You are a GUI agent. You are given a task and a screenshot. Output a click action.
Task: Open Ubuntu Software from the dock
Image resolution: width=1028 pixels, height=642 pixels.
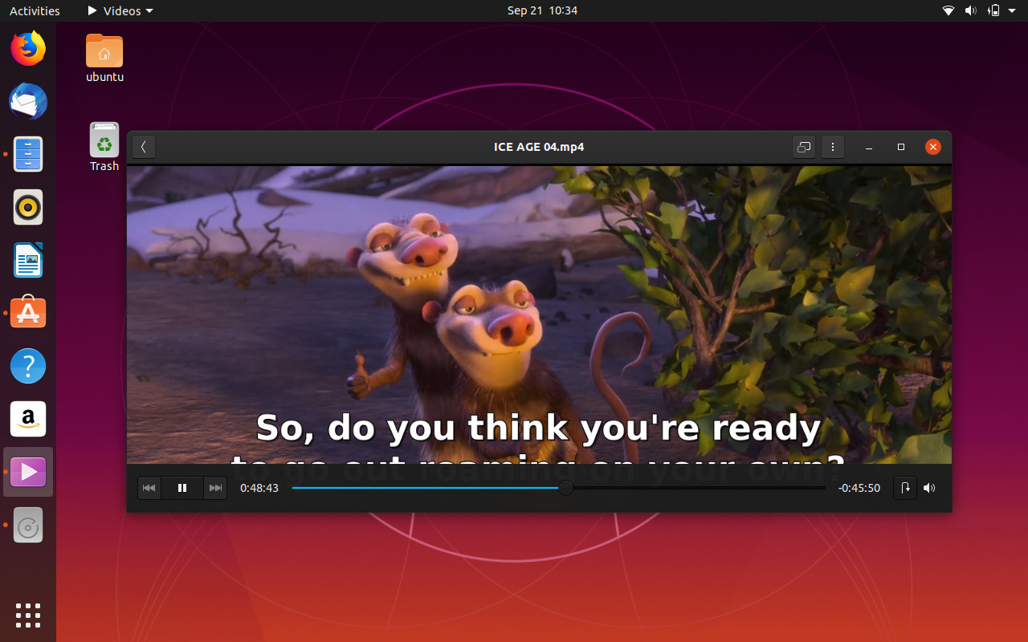28,313
